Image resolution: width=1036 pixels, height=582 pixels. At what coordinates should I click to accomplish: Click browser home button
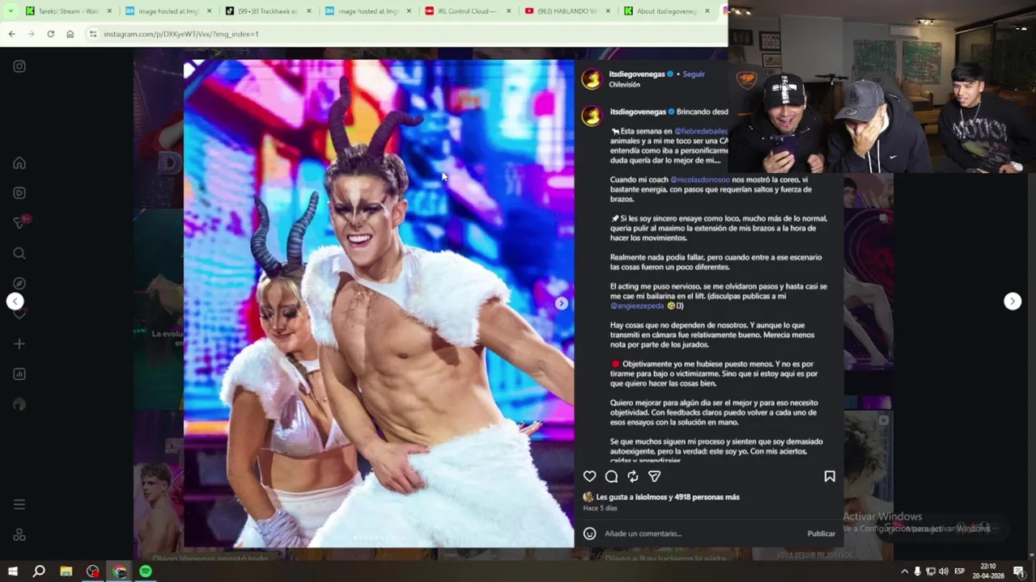(x=70, y=34)
